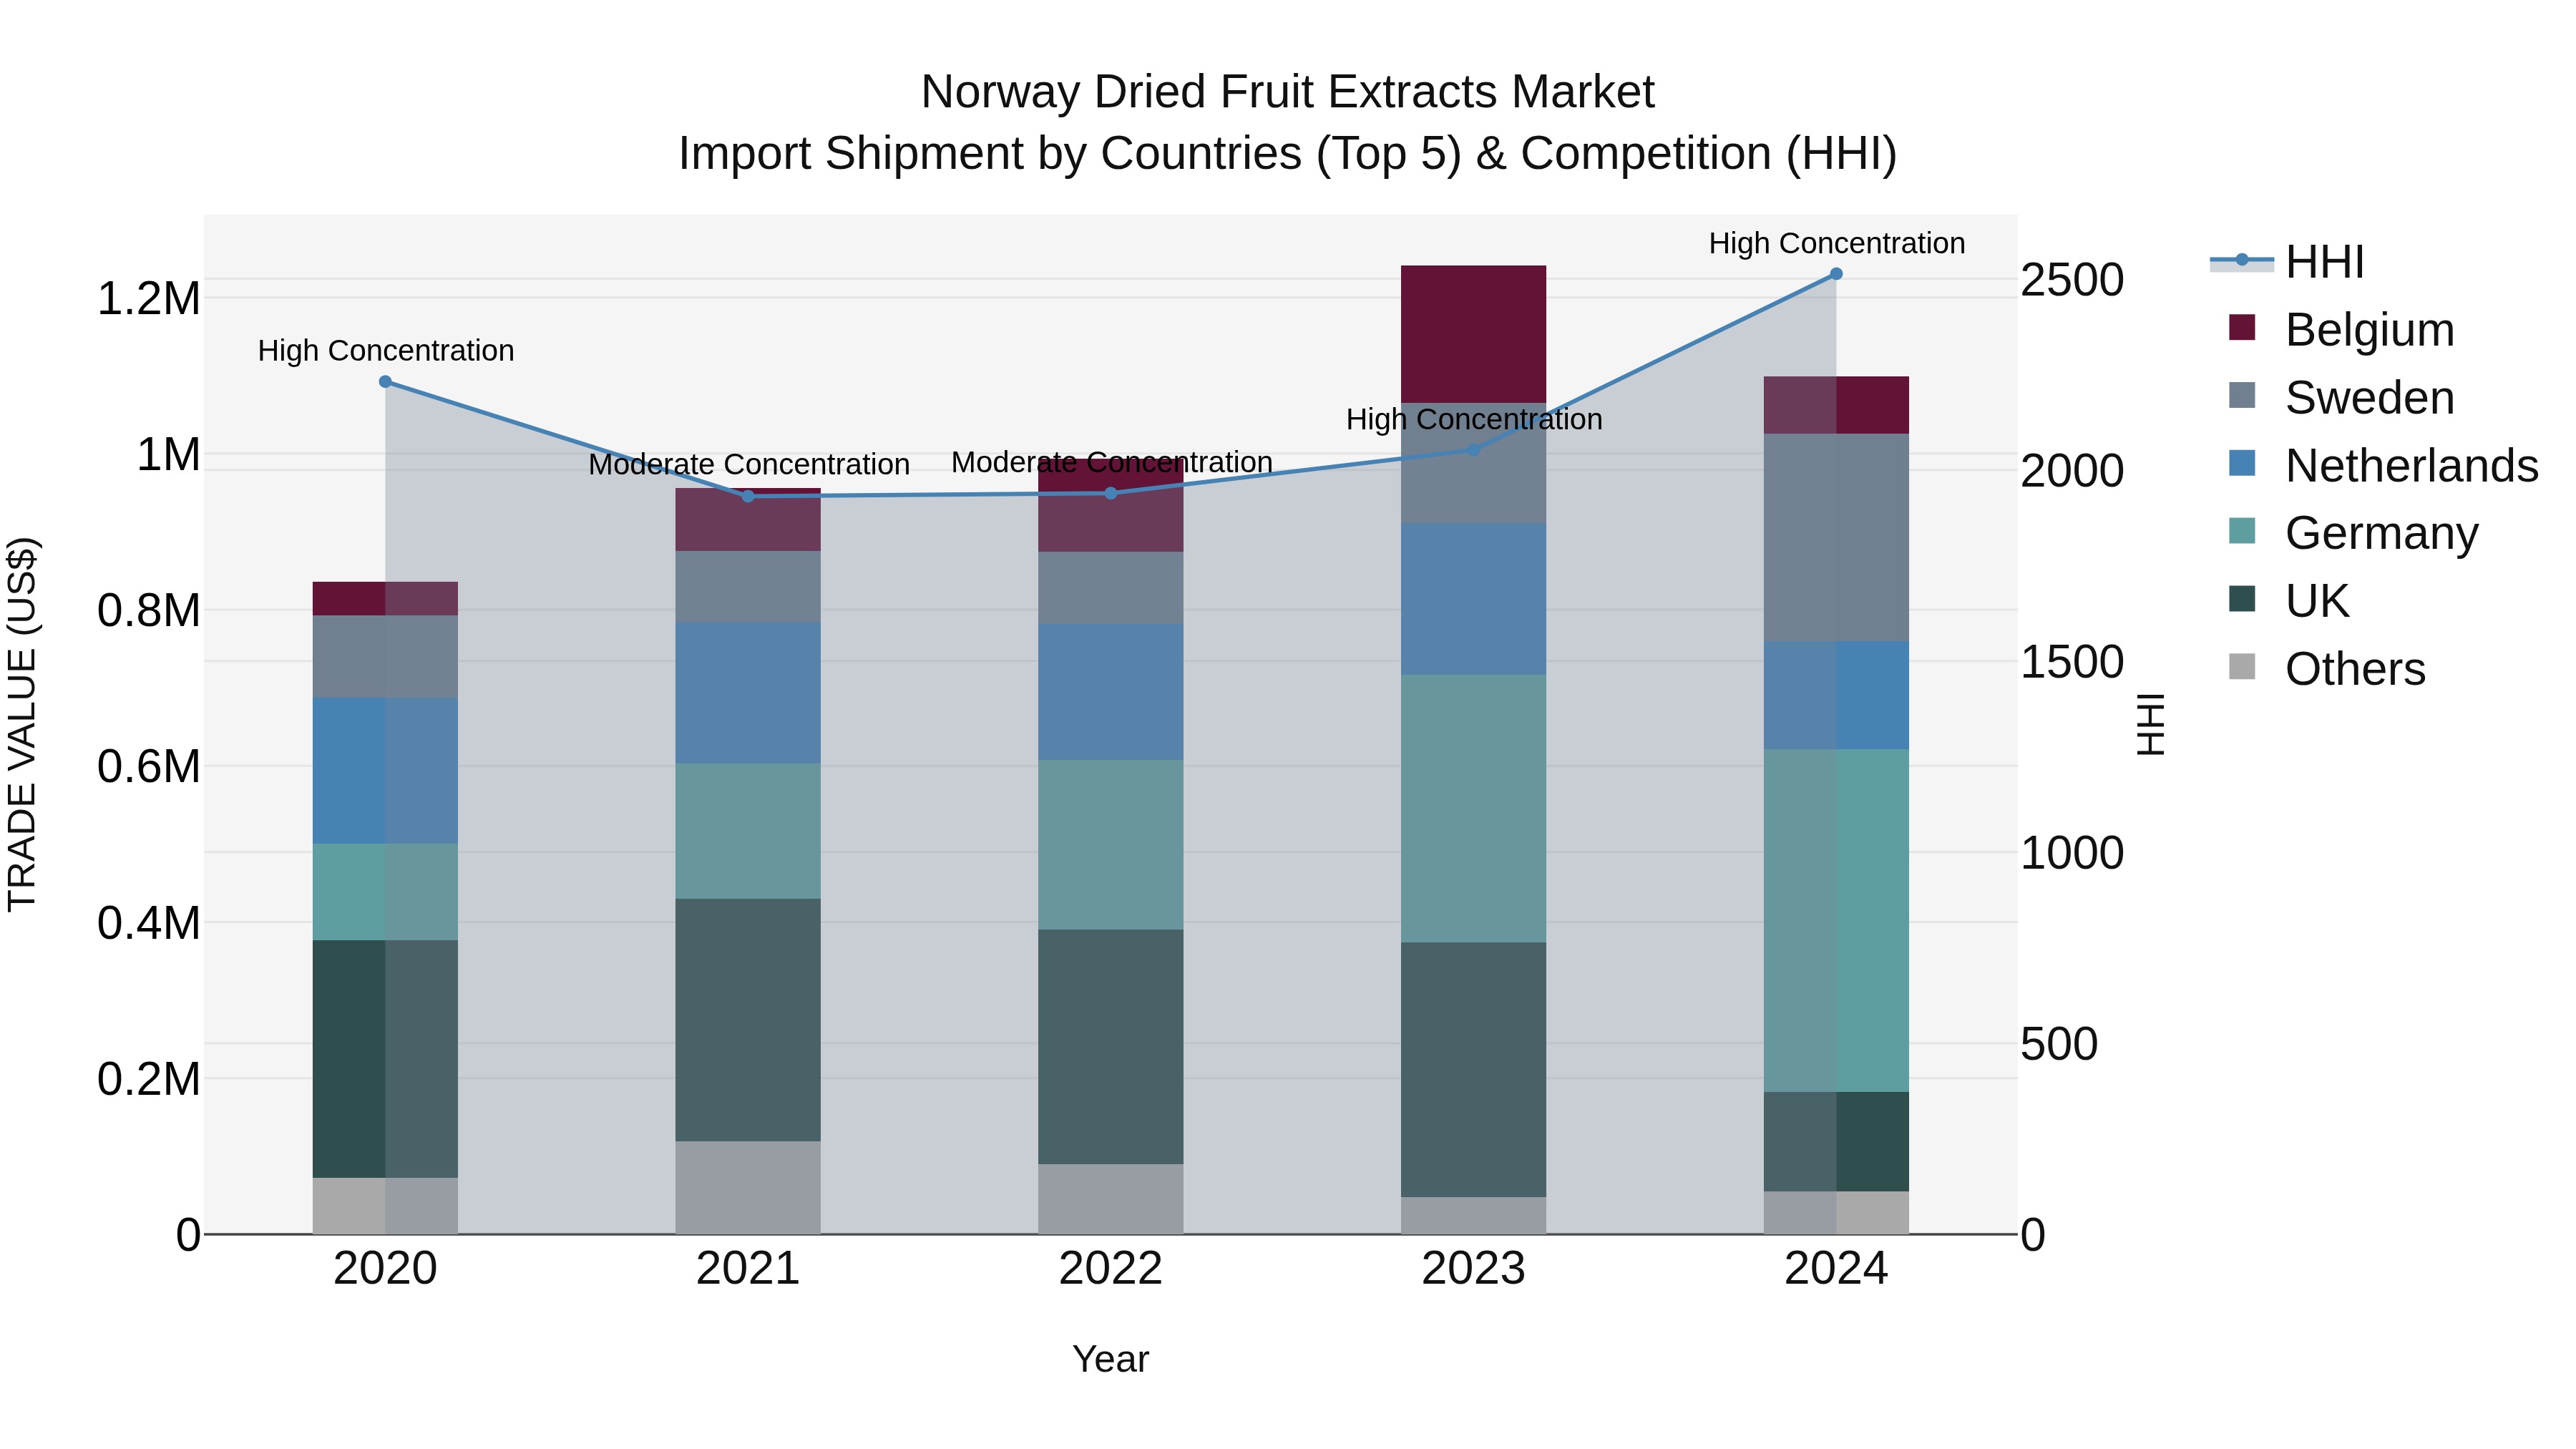
Task: Click the 2024 HHI data point marker
Action: pos(1836,274)
